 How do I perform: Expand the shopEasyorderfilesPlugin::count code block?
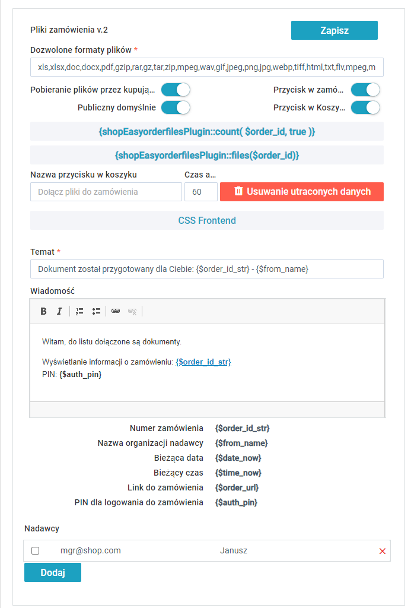[207, 131]
